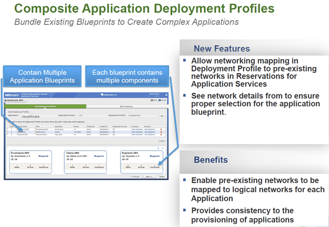Expand the Application Version dropdown
The image size is (329, 227).
pyautogui.click(x=106, y=115)
